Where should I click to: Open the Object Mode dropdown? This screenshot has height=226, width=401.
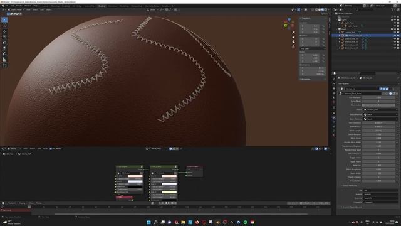(16, 10)
